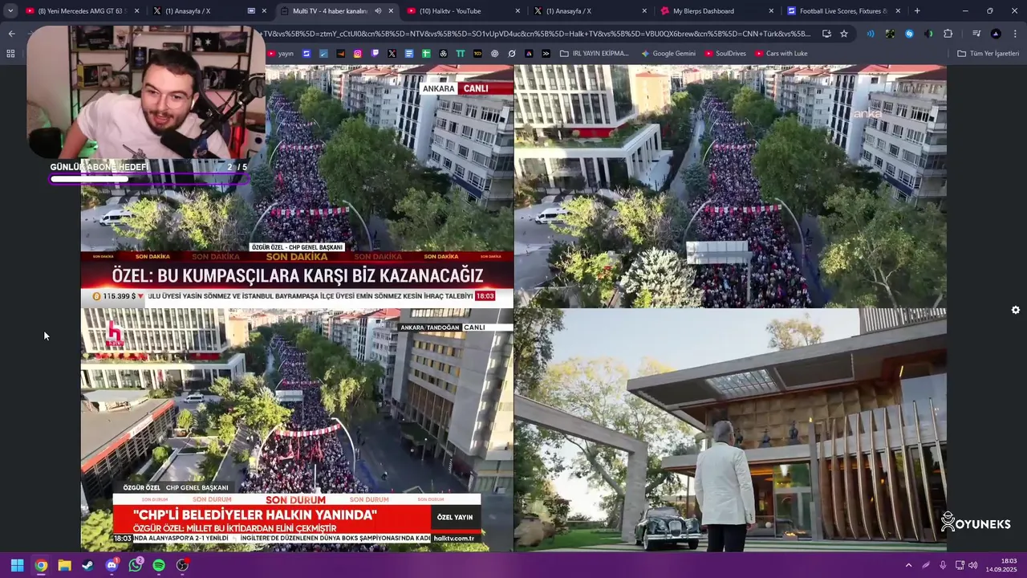Open Spotify from the taskbar
1027x578 pixels.
tap(159, 565)
